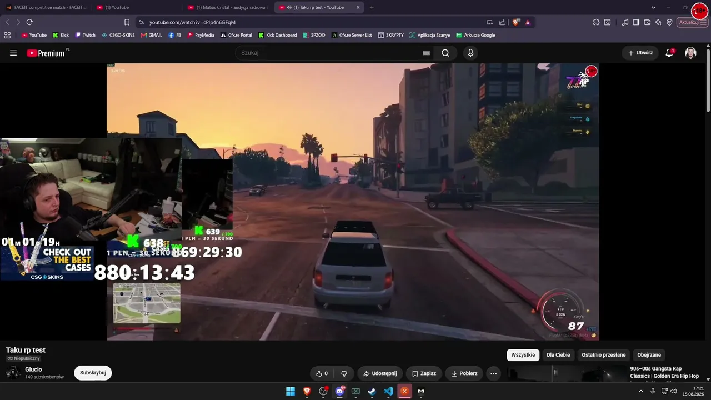Image resolution: width=711 pixels, height=400 pixels.
Task: Open YouTube notifications bell
Action: pos(669,53)
